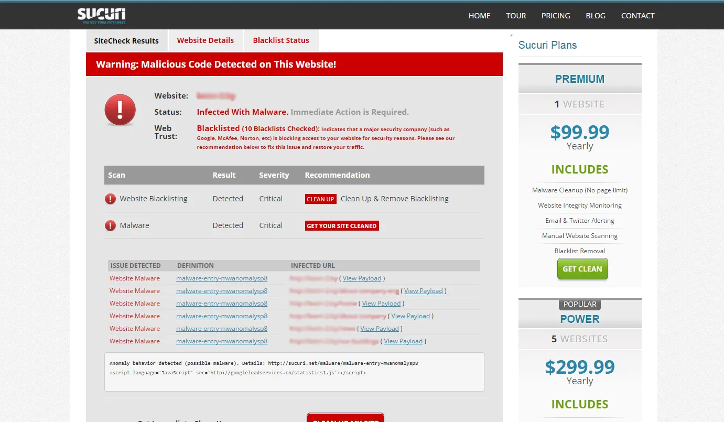Click the 'Blacklisted' web trust text

tap(219, 128)
